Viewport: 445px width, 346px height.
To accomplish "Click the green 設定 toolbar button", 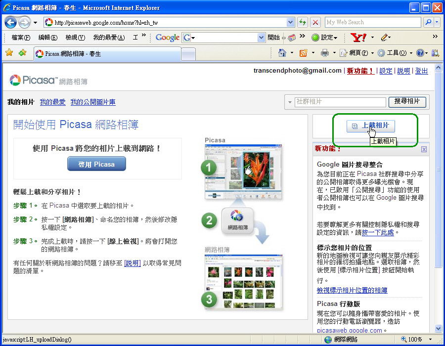I will tap(324, 38).
